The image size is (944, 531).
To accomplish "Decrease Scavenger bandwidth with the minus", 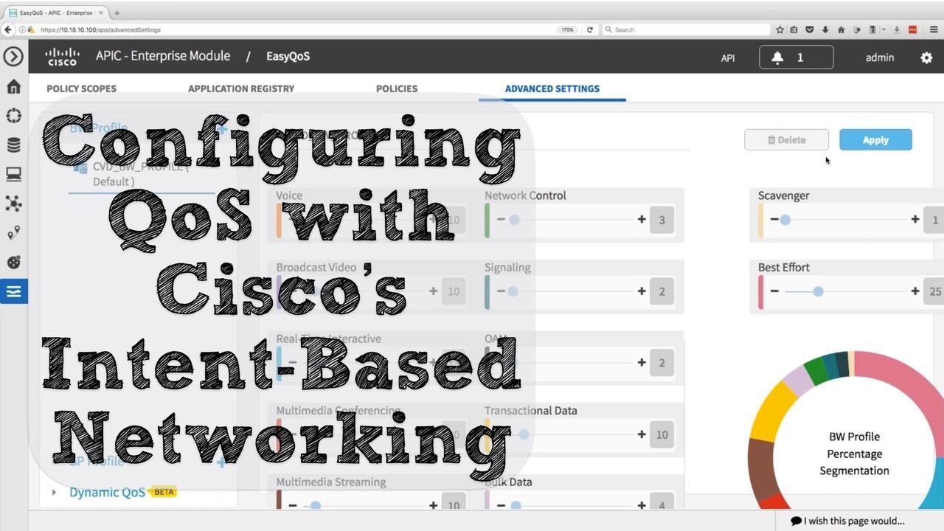I will (x=774, y=219).
